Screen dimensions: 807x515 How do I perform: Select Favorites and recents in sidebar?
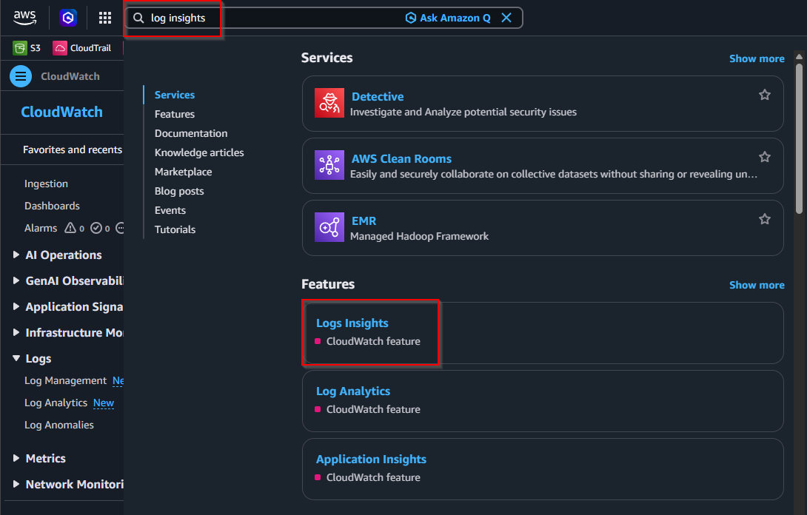click(73, 149)
